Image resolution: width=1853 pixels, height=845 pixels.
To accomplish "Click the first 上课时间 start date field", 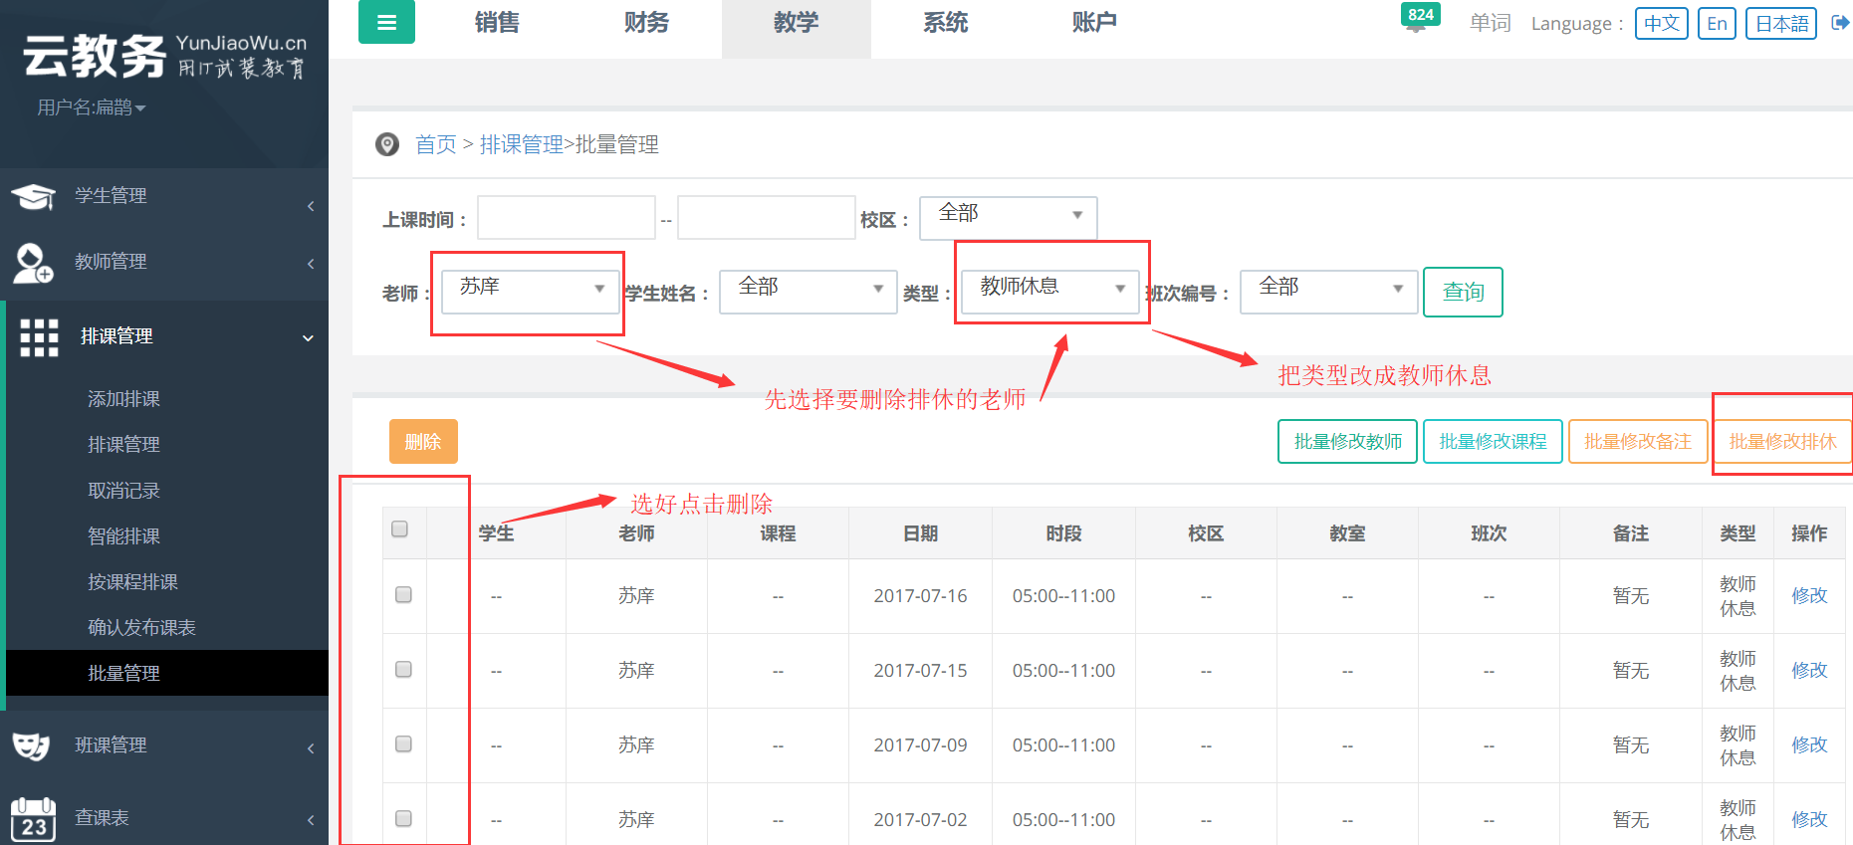I will [566, 218].
